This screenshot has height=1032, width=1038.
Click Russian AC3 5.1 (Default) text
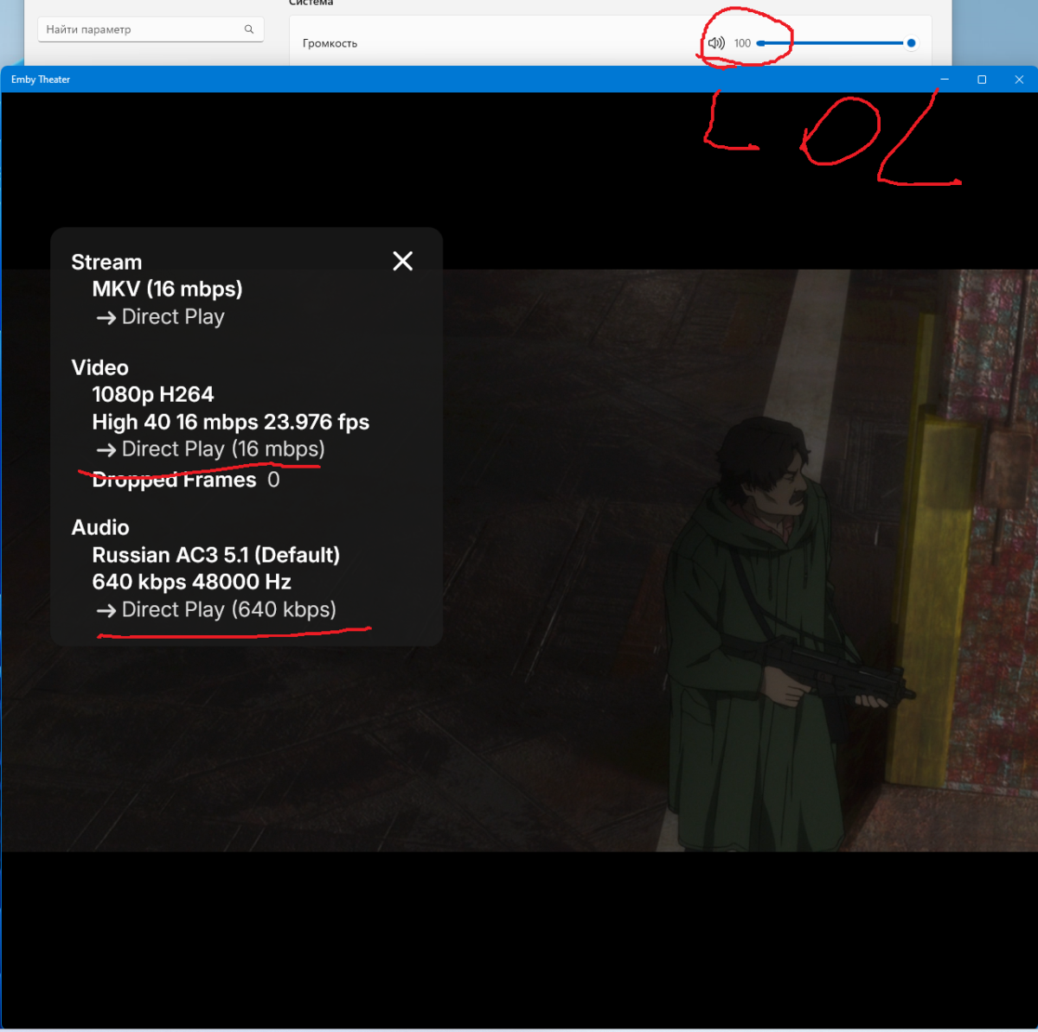click(216, 555)
